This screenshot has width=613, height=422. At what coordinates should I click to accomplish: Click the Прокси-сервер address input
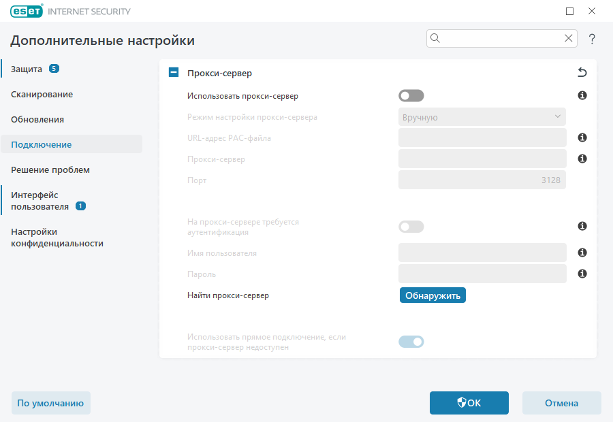coord(482,159)
